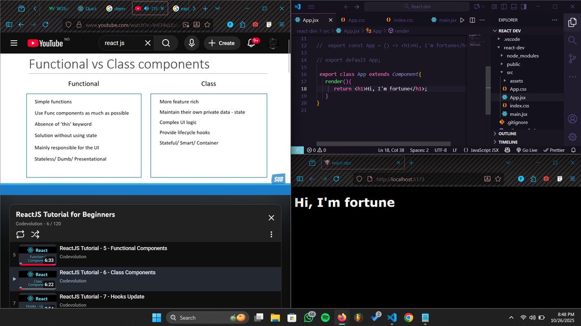Bookmark the localhost page with the star

[498, 179]
